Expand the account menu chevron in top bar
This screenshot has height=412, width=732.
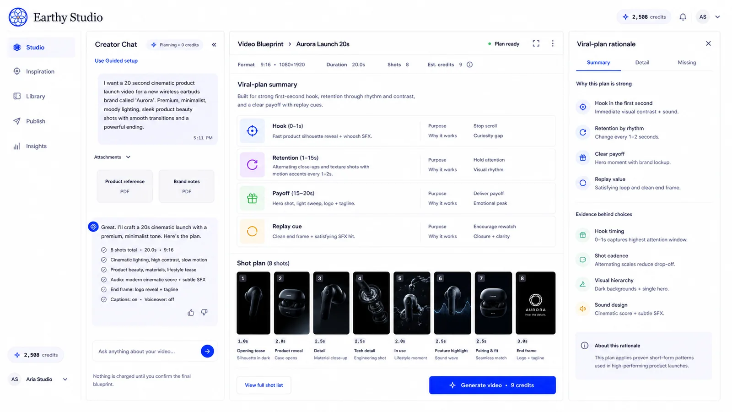click(717, 17)
